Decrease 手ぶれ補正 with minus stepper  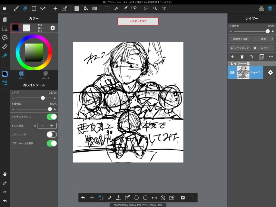point(42,126)
